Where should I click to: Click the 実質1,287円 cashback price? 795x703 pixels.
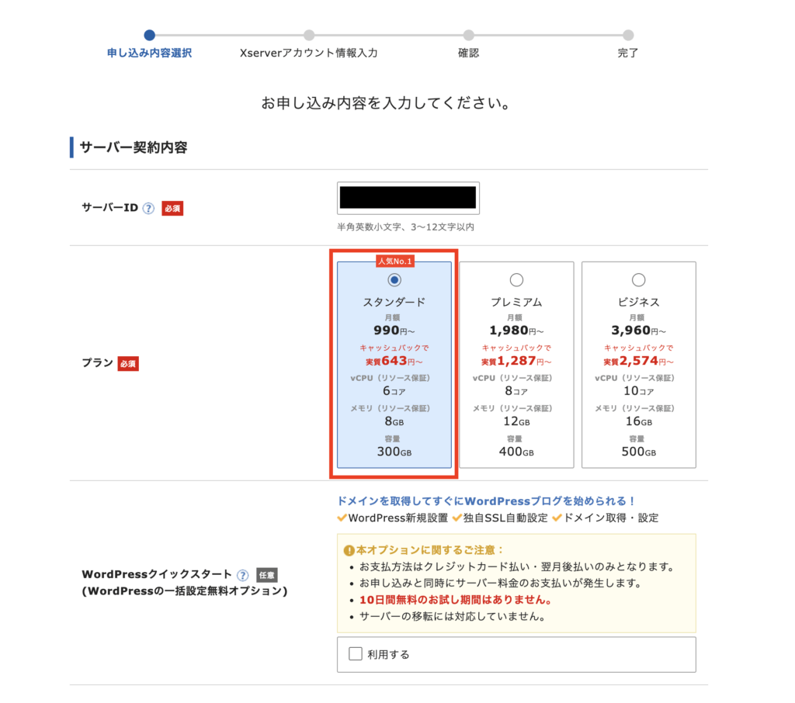point(516,361)
